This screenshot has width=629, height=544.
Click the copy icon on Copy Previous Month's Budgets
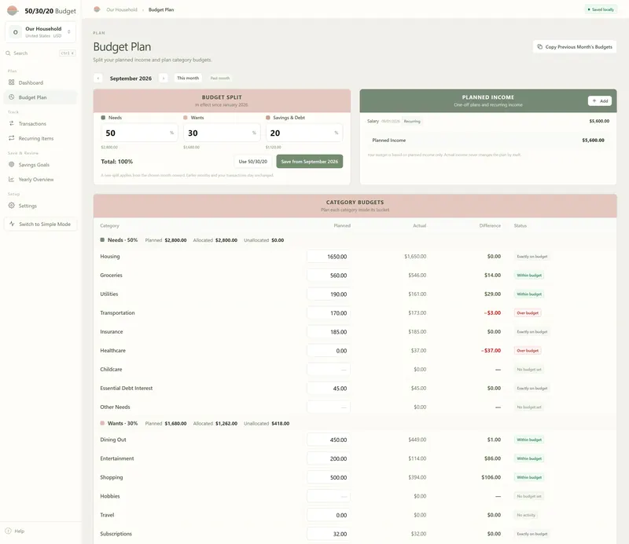tap(539, 46)
